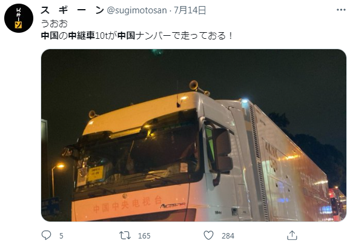Click the 中国中央电视台 lettering on the truck
Screen dimensions: 353x247
[127, 204]
